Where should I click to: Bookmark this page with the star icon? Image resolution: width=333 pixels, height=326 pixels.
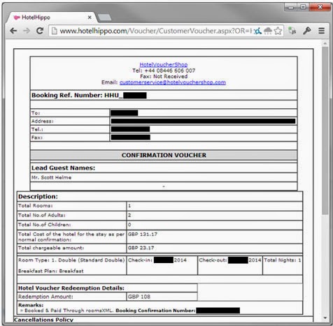278,31
